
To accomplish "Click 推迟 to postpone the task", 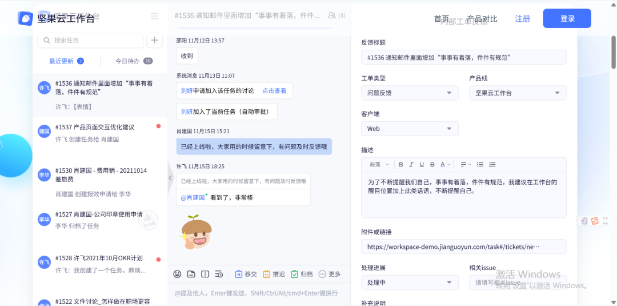I will pyautogui.click(x=274, y=274).
